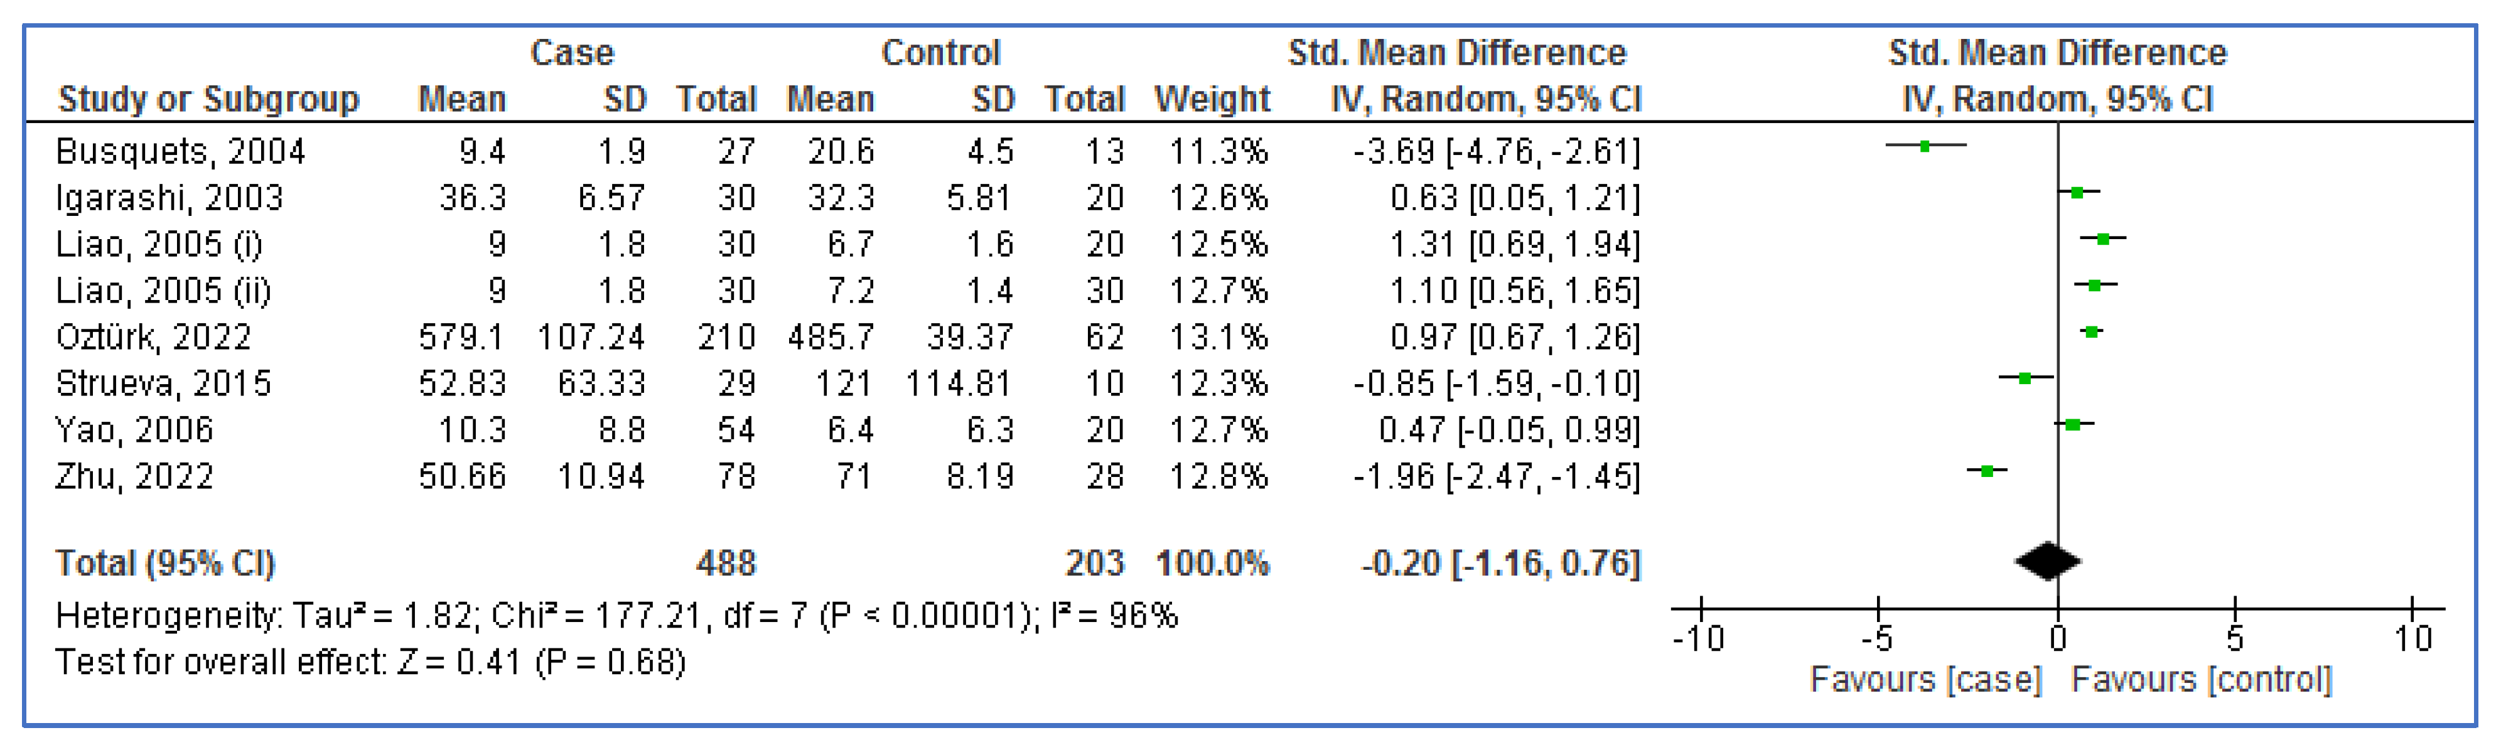The width and height of the screenshot is (2501, 745).
Task: Click the "Study or Subgroup" column header
Action: (209, 99)
